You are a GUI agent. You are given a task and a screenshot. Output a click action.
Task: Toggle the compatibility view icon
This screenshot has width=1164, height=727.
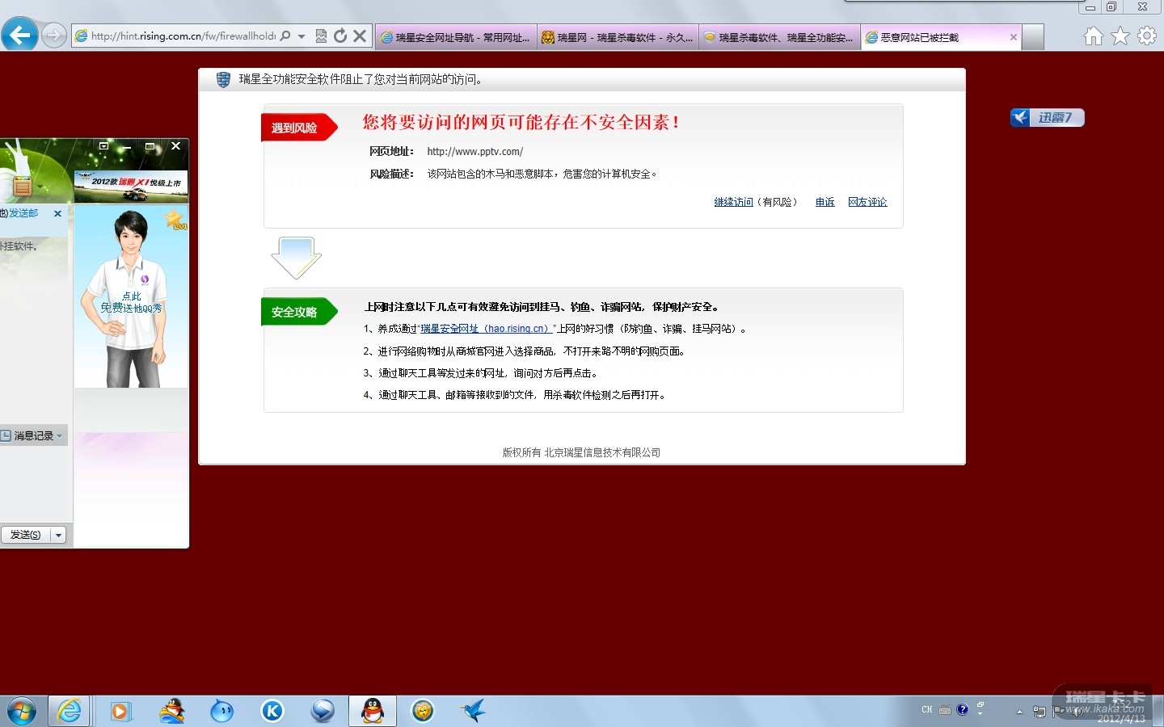[321, 36]
